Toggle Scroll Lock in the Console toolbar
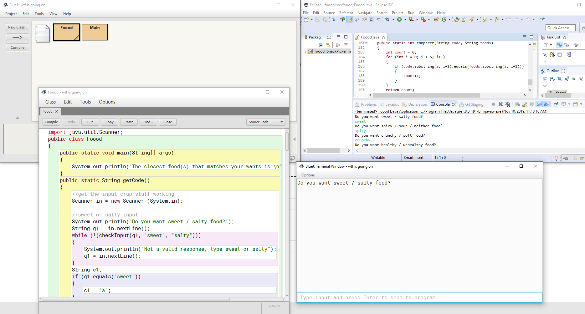The height and width of the screenshot is (314, 585). point(525,104)
